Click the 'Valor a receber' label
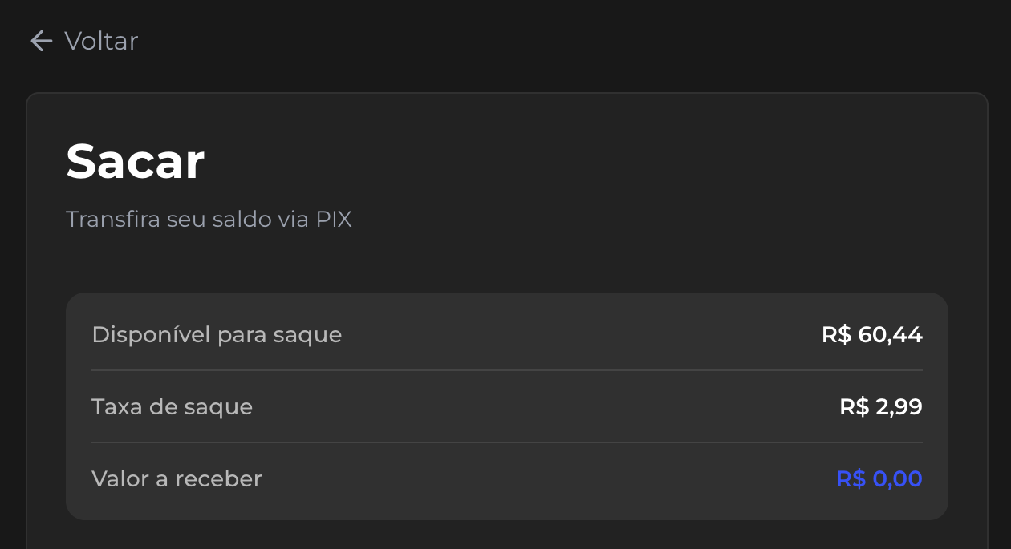The image size is (1011, 549). pos(177,479)
